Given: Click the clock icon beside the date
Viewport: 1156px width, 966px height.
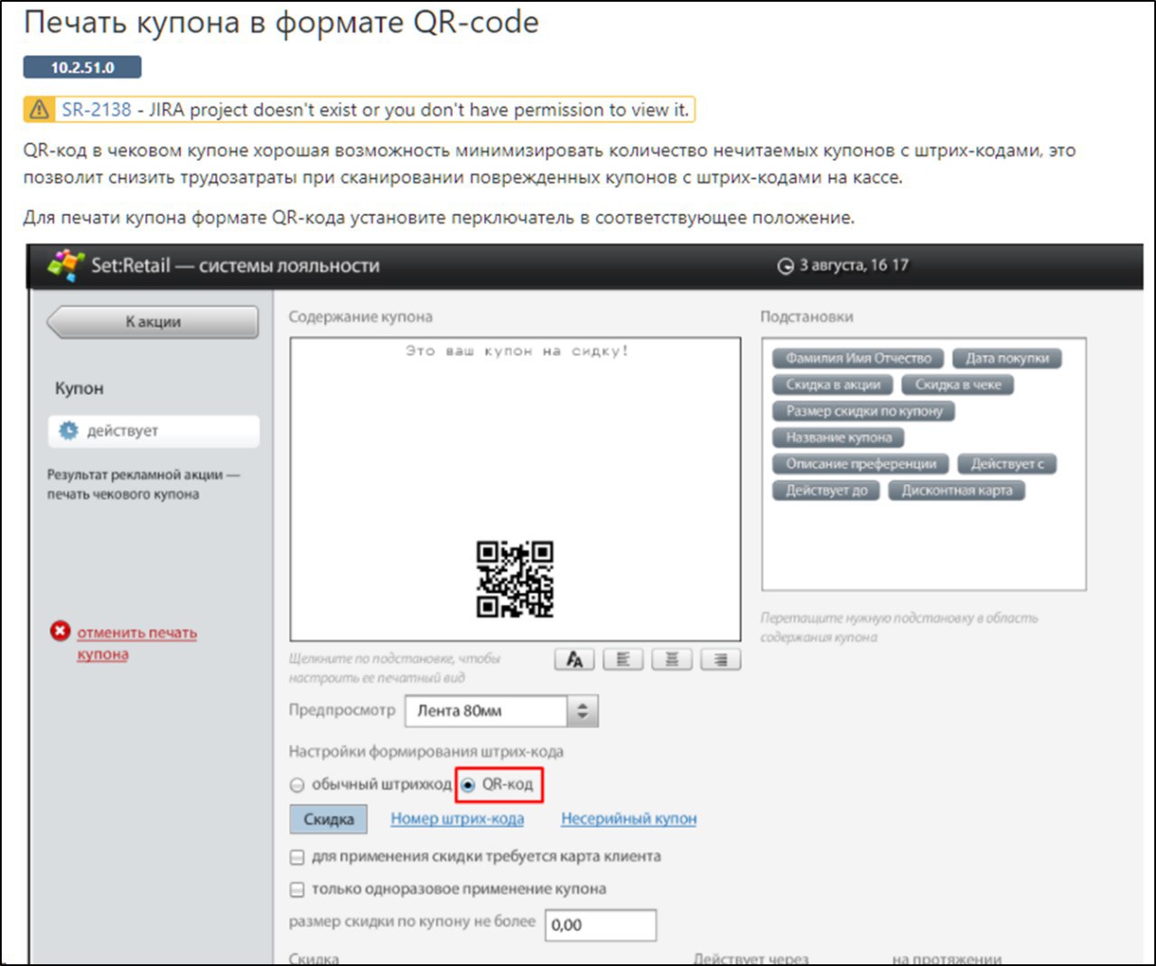Looking at the screenshot, I should click(x=786, y=266).
